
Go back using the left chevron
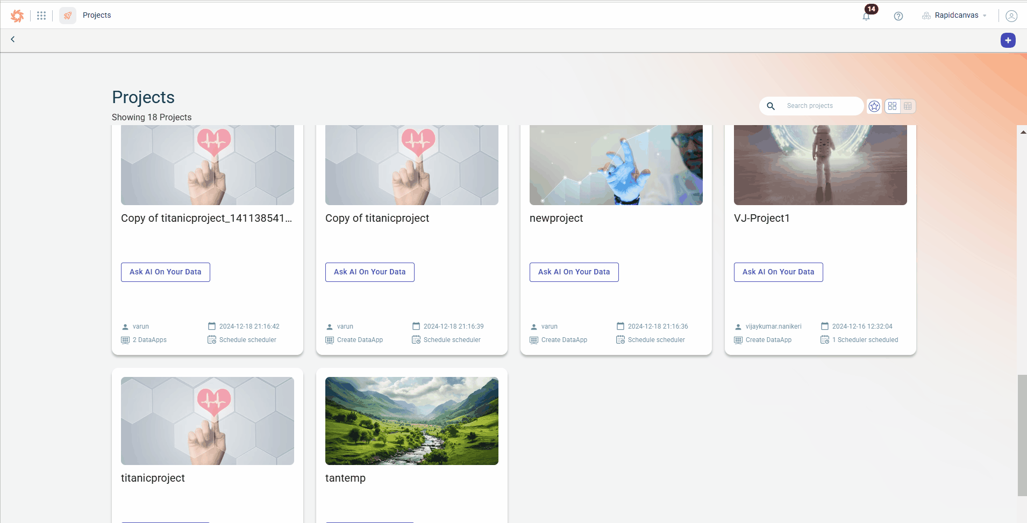tap(13, 39)
